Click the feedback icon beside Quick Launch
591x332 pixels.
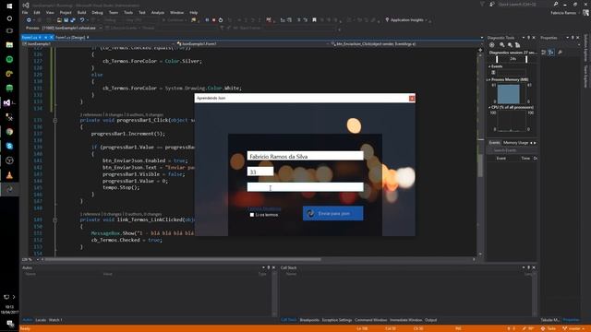tap(492, 4)
